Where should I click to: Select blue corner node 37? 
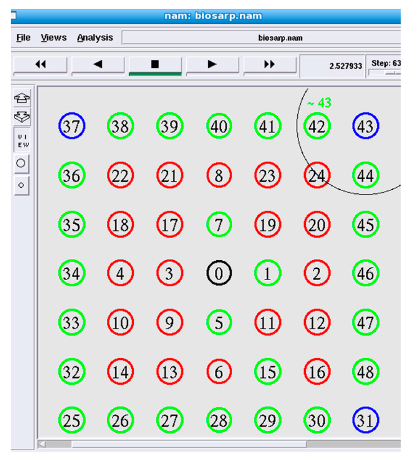click(x=72, y=126)
